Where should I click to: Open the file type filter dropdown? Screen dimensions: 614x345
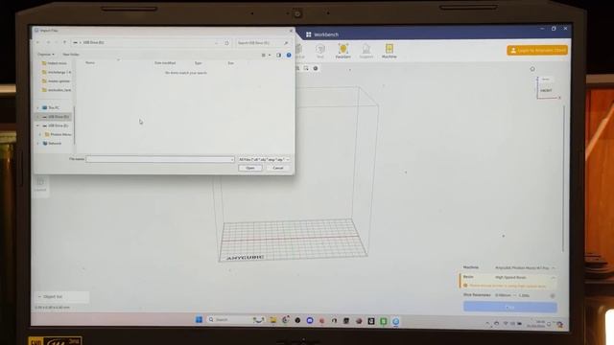tap(264, 159)
